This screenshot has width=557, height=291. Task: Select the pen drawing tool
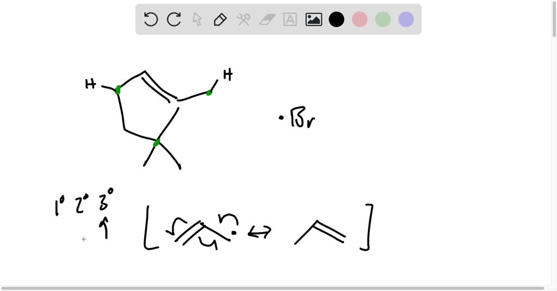220,19
